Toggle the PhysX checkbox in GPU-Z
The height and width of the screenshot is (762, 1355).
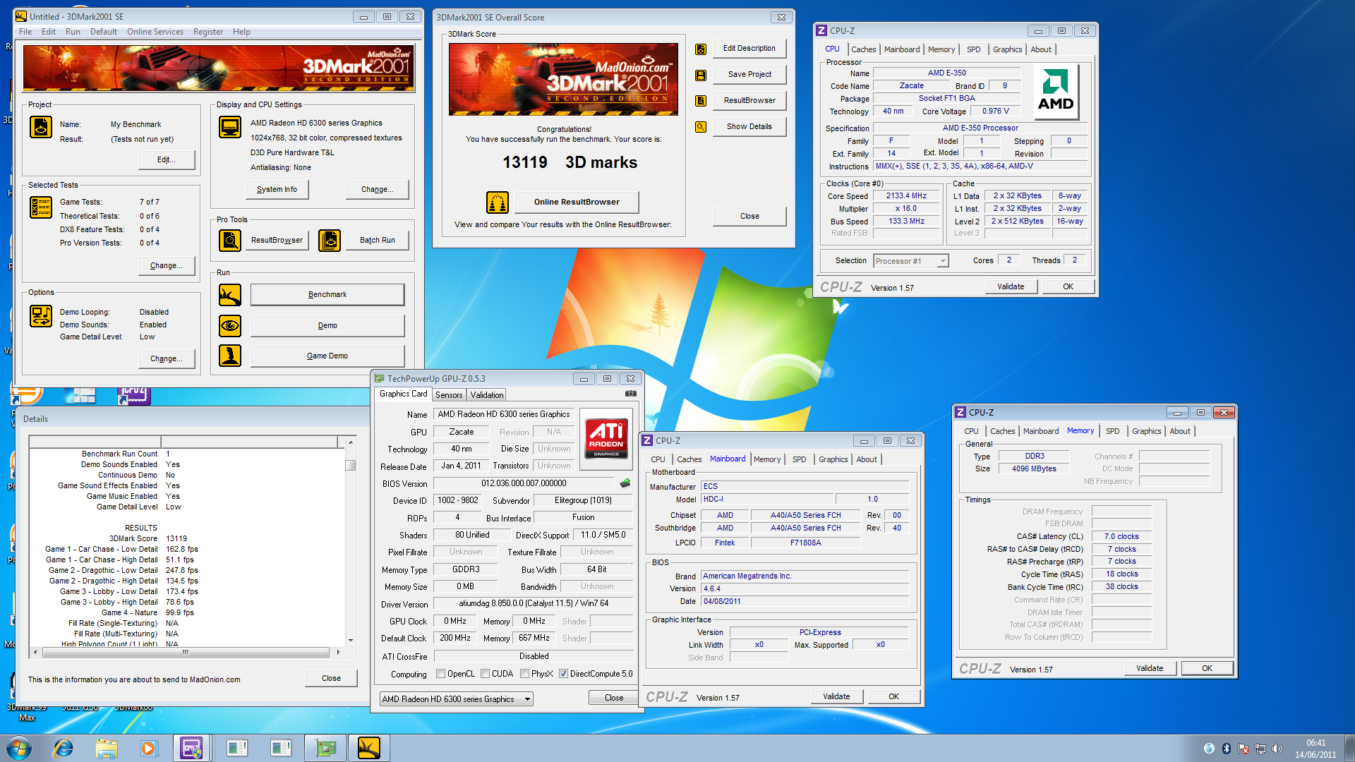tap(524, 674)
